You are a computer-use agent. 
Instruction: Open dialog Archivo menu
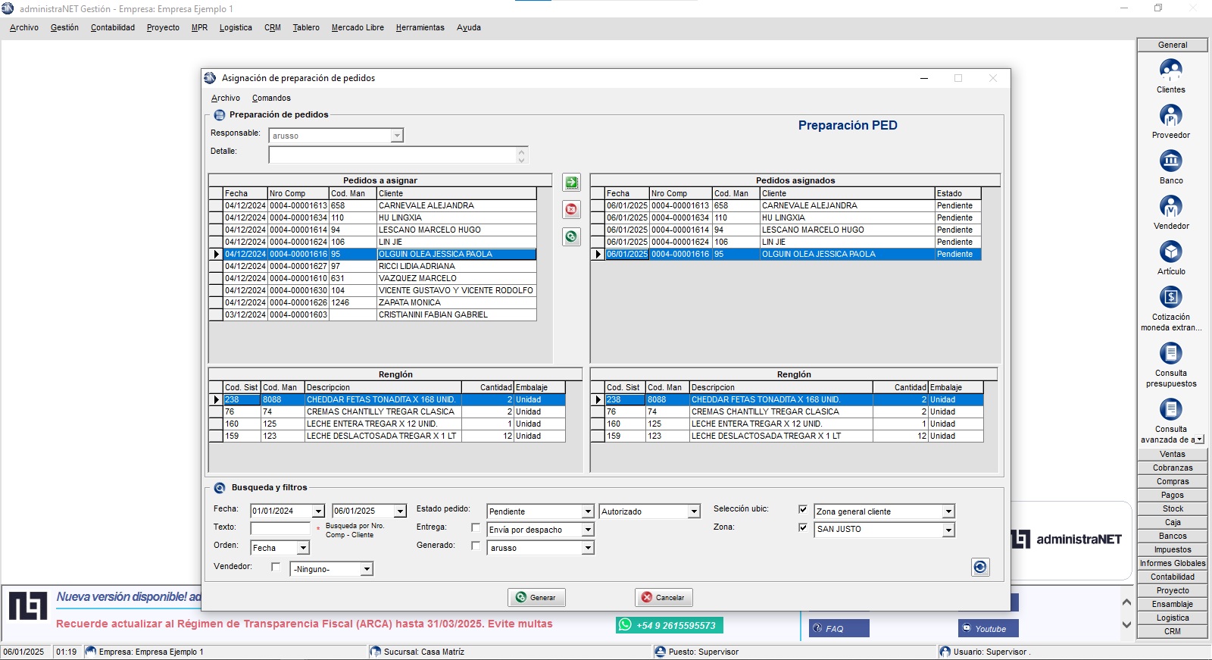(x=226, y=99)
